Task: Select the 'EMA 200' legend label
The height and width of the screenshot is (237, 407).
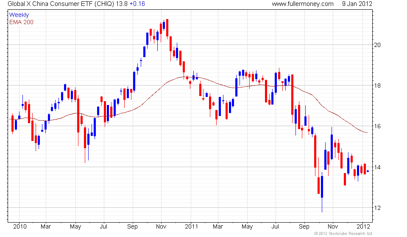Action: [21, 22]
